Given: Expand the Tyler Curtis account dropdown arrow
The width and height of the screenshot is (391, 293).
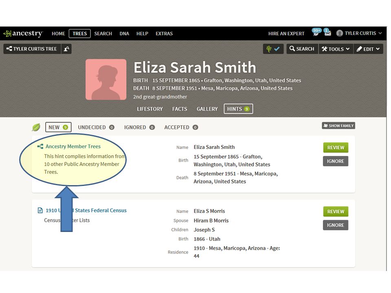Looking at the screenshot, I should 380,33.
